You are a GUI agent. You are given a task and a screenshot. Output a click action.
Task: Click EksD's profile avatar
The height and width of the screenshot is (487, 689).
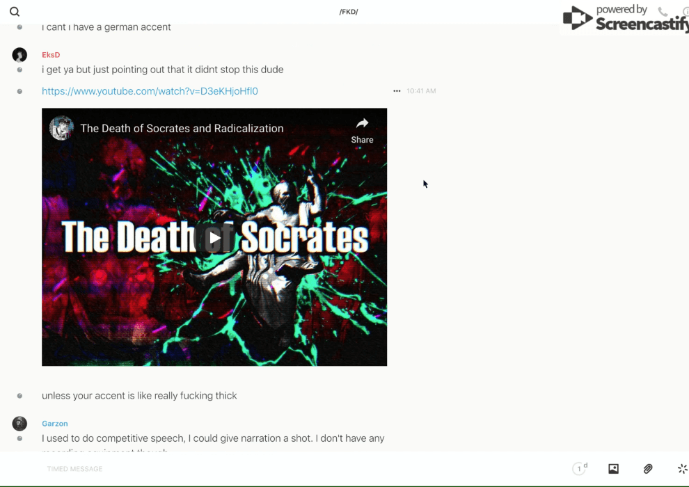(19, 55)
